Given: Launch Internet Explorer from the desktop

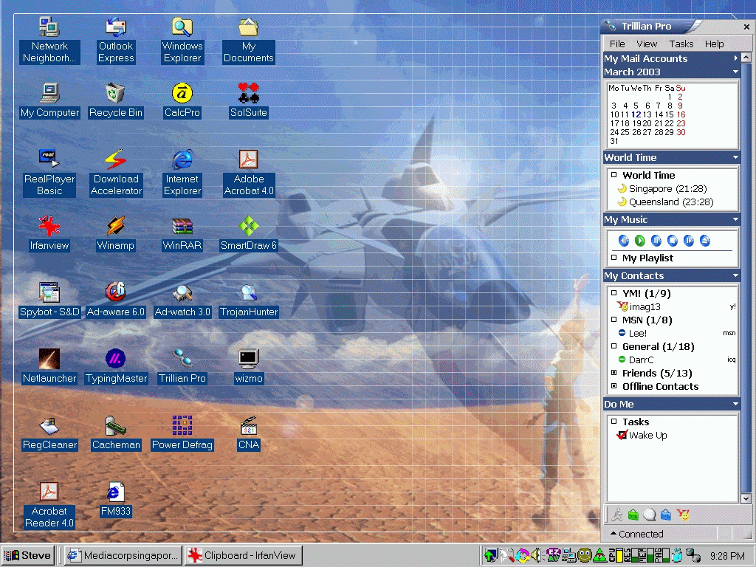Looking at the screenshot, I should [x=182, y=172].
